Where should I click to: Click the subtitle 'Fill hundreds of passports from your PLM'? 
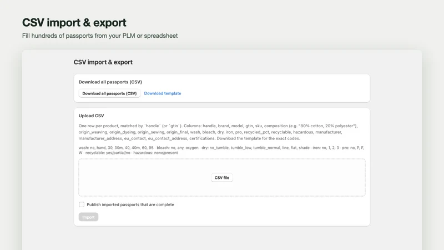(100, 36)
